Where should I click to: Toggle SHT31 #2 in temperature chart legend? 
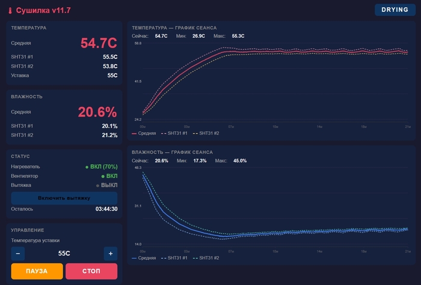tap(206, 133)
